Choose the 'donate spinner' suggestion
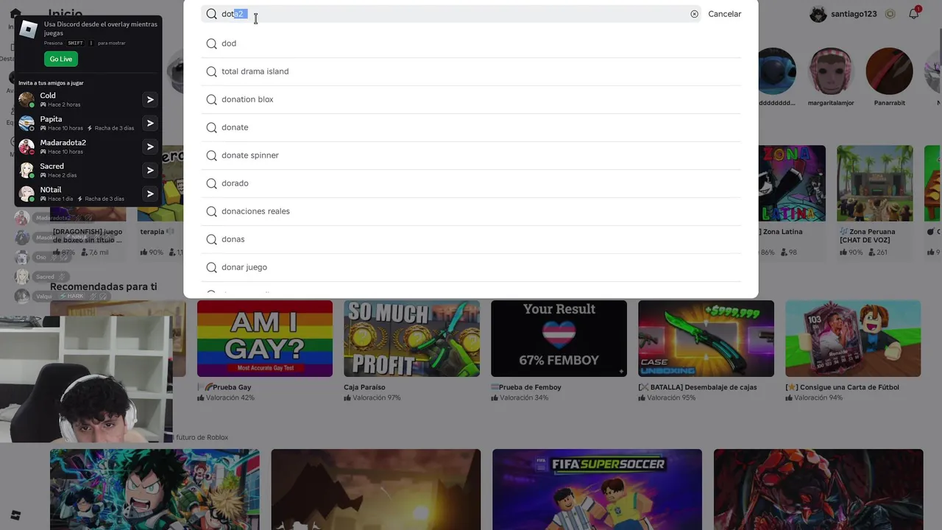Viewport: 942px width, 530px height. click(471, 155)
